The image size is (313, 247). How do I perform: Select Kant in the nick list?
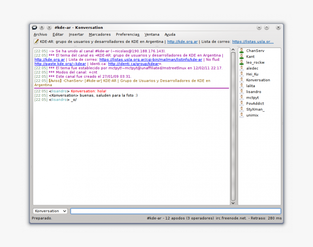[250, 57]
